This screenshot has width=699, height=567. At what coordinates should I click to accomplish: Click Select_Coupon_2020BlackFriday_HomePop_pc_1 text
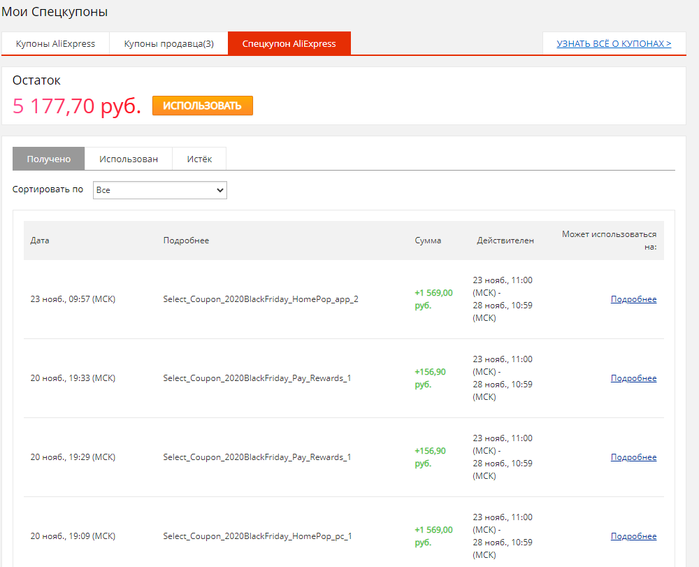click(x=258, y=536)
